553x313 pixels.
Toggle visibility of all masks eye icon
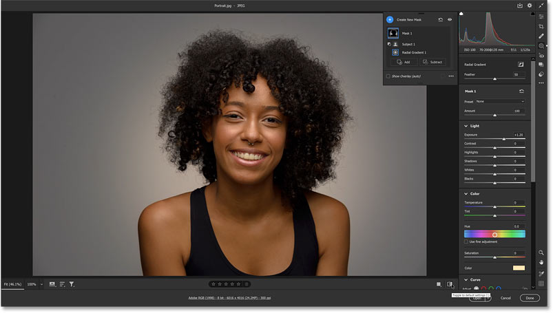450,20
